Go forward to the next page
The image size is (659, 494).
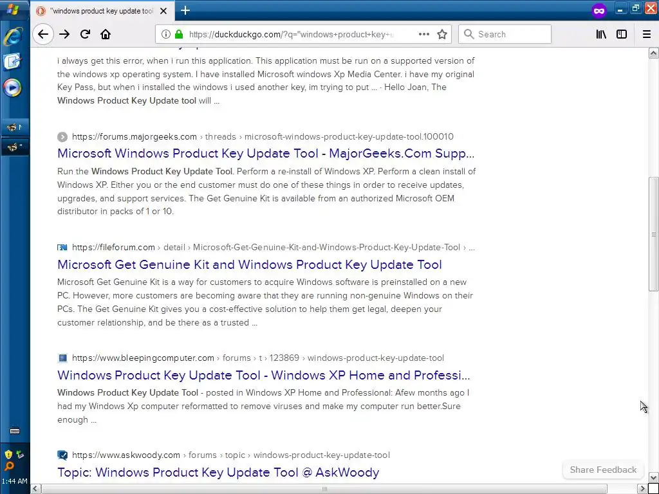pos(64,34)
